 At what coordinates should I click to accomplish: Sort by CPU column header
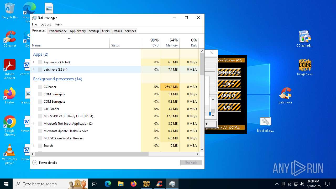(x=151, y=43)
